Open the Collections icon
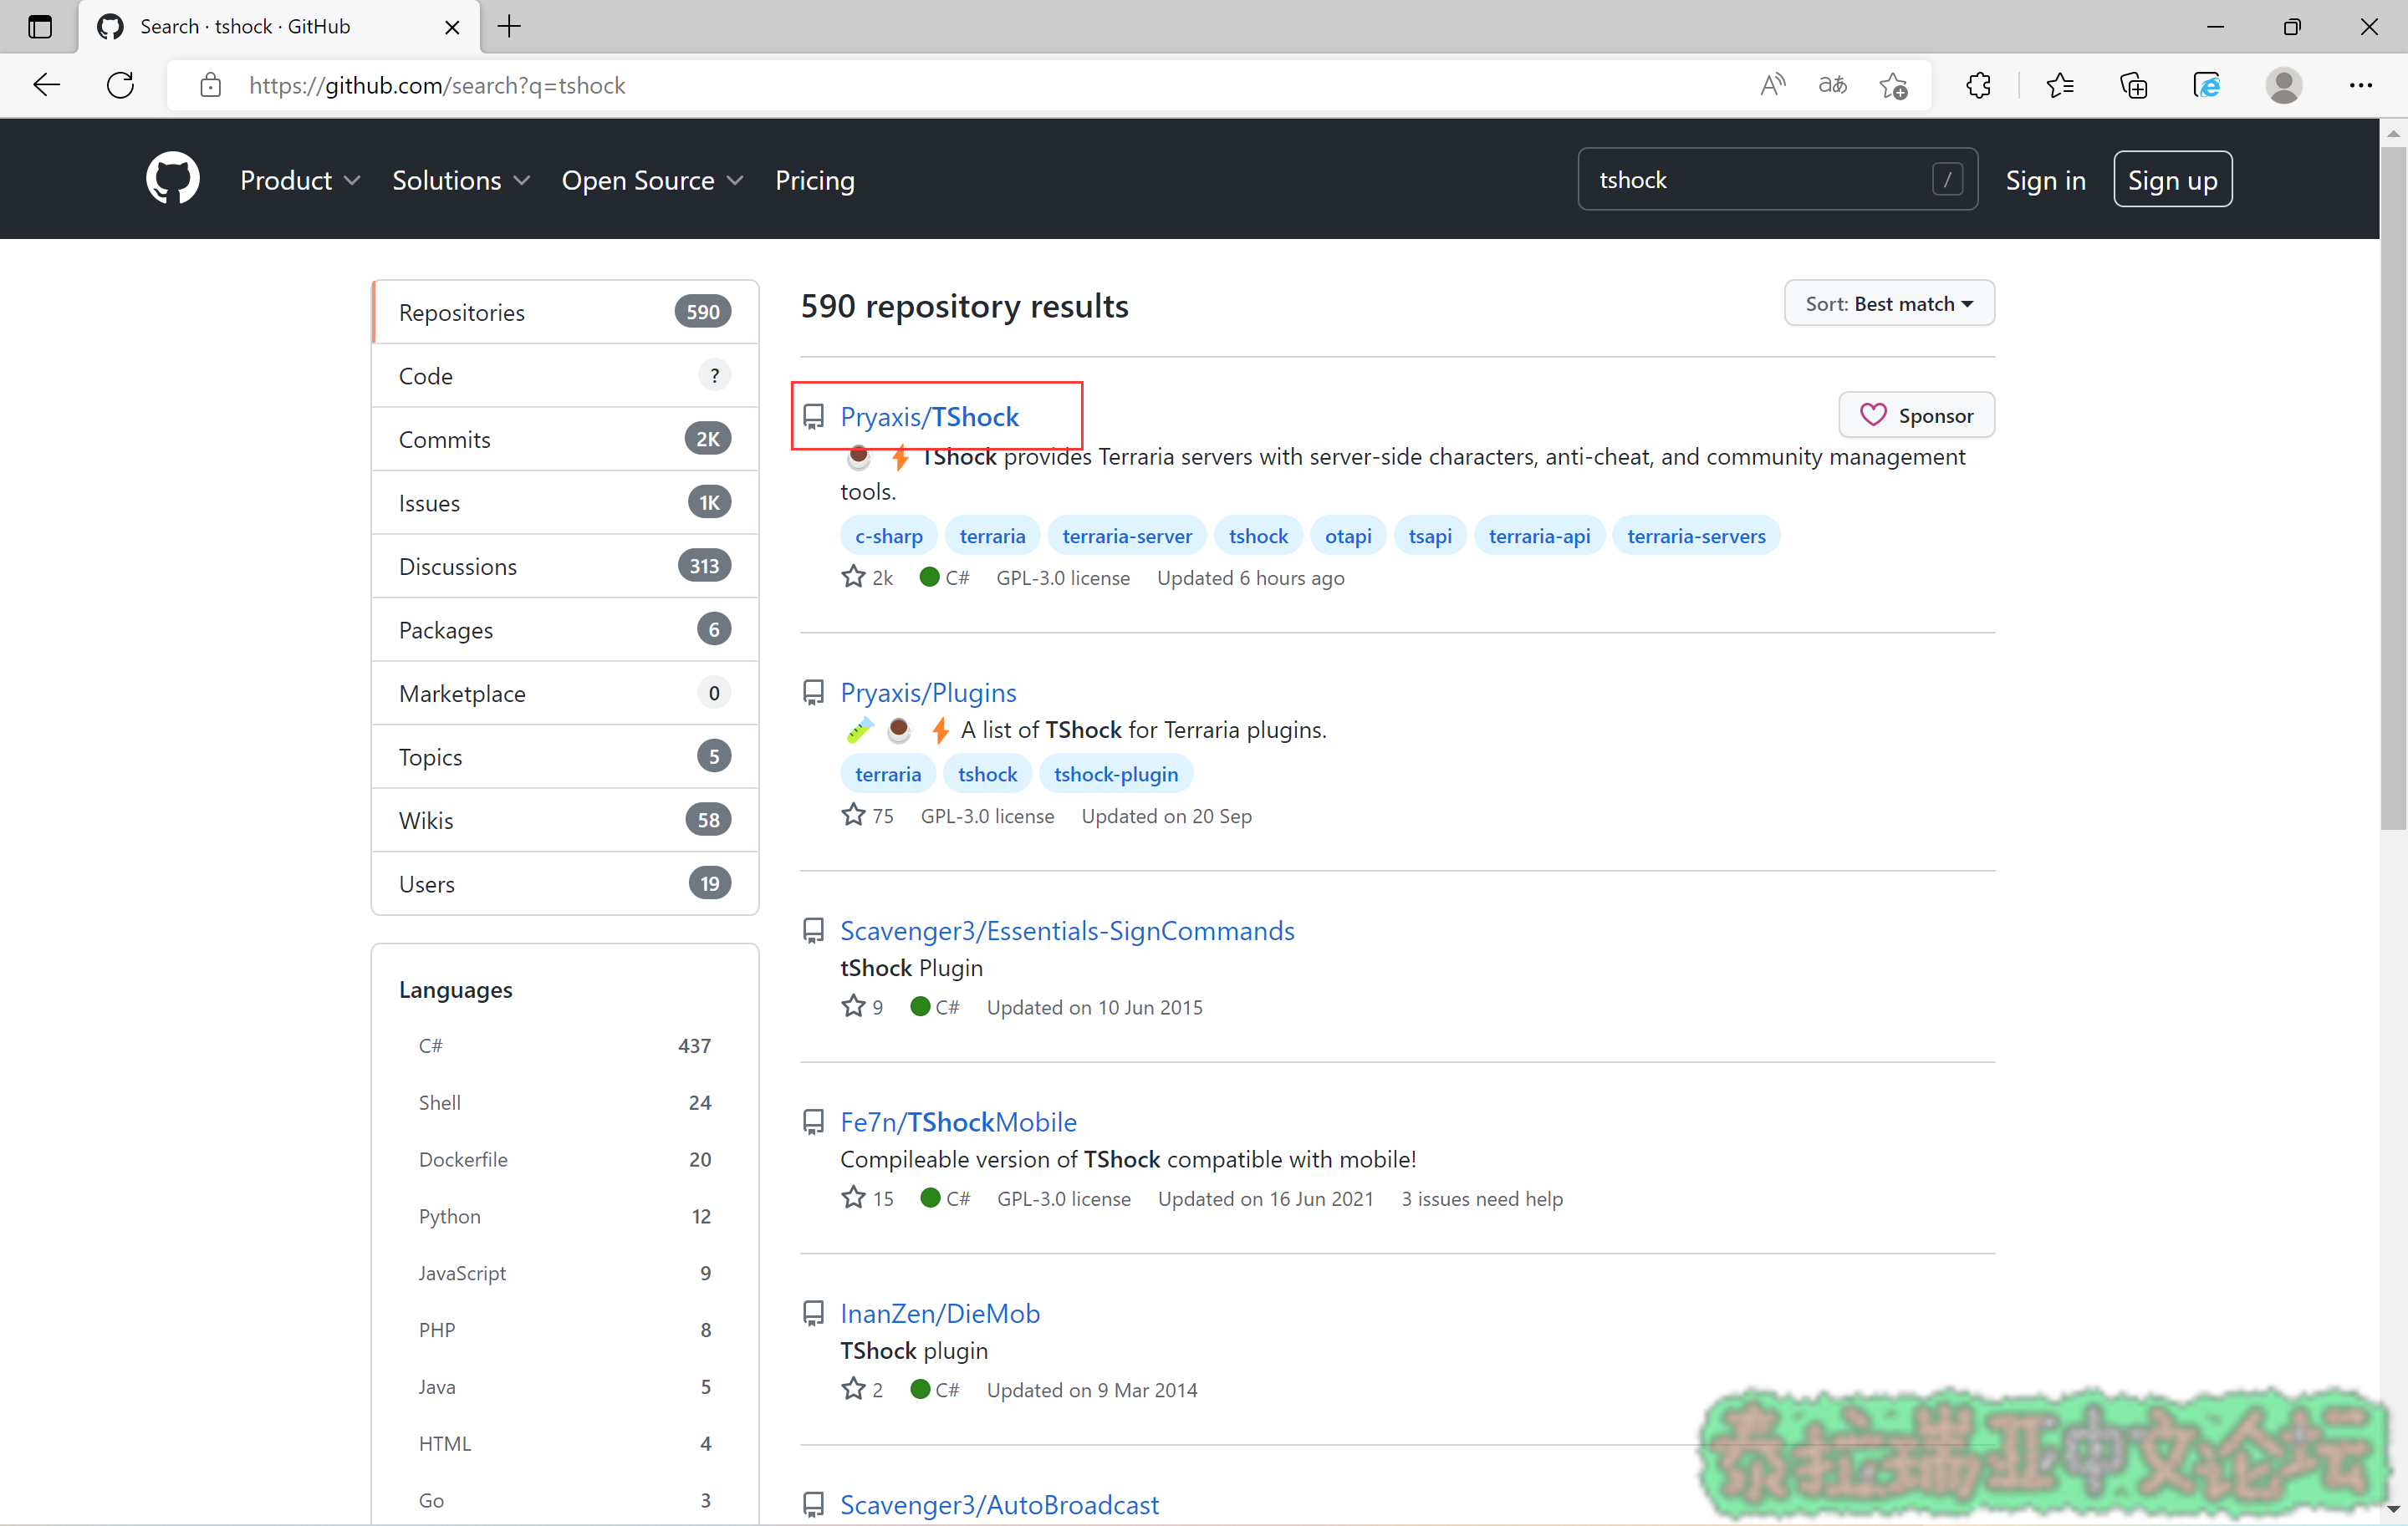Screen dimensions: 2408x1526 (x=2133, y=85)
